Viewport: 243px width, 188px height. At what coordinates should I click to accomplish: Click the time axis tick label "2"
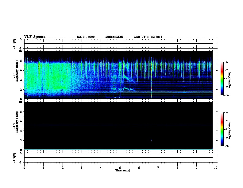63,168
